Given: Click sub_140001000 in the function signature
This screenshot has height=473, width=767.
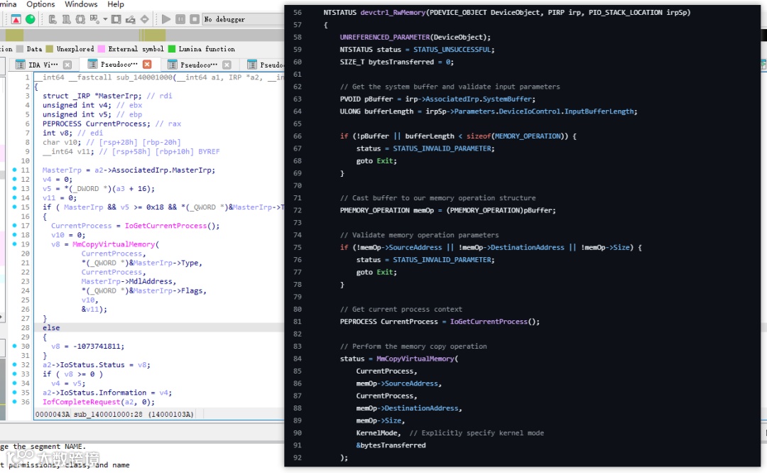Looking at the screenshot, I should point(144,77).
